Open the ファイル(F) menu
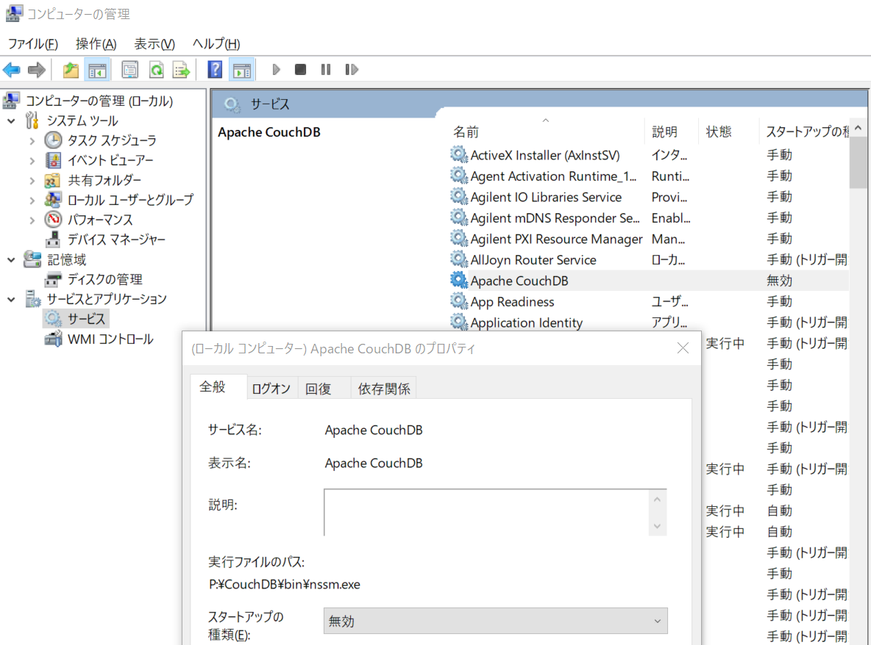Screen dimensions: 871x645 (x=33, y=44)
